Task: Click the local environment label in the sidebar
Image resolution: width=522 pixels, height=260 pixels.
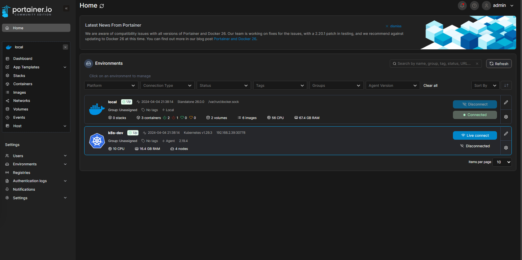Action: [19, 47]
